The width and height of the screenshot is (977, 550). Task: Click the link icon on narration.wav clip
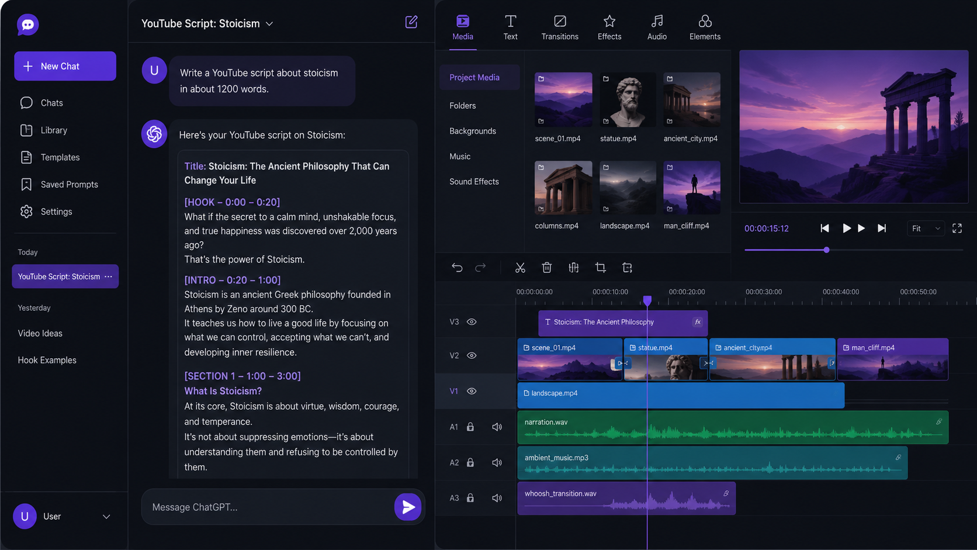point(939,421)
